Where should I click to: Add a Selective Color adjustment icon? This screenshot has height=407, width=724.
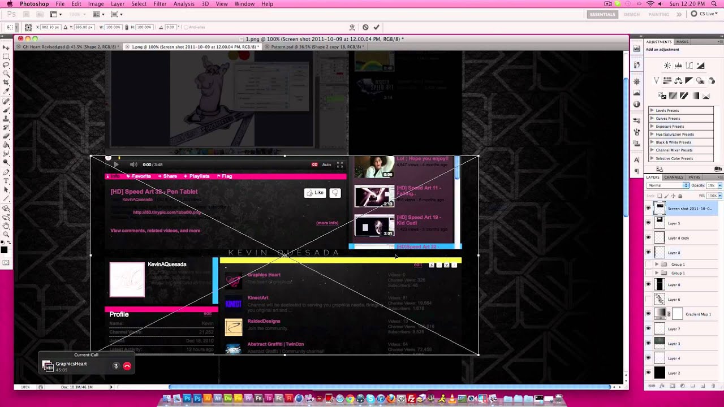click(706, 96)
